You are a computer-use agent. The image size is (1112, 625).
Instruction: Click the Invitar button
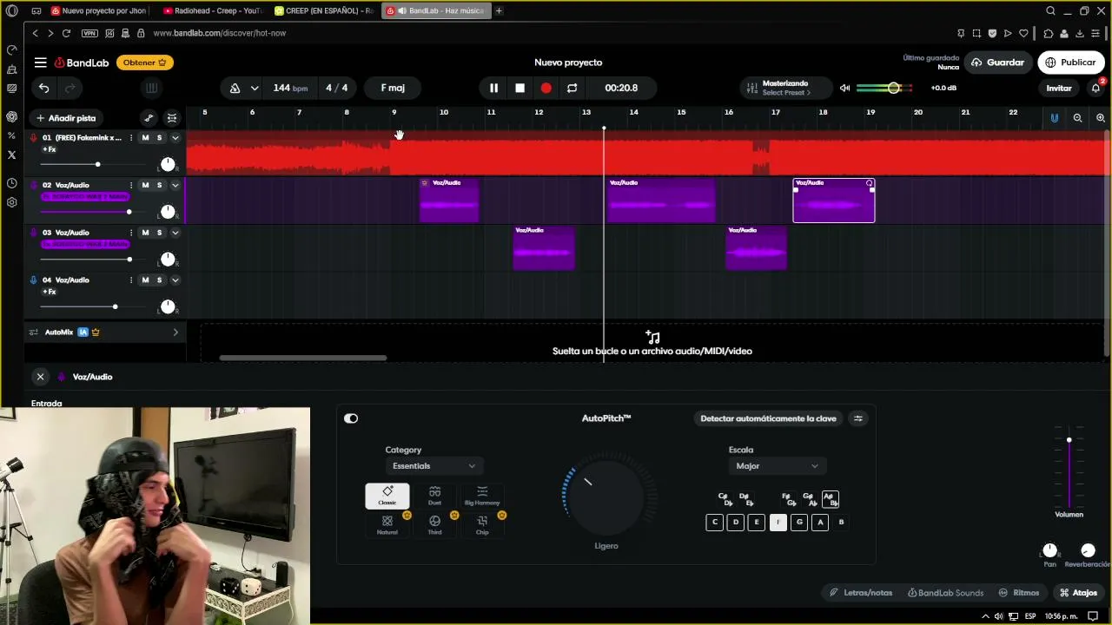1059,88
